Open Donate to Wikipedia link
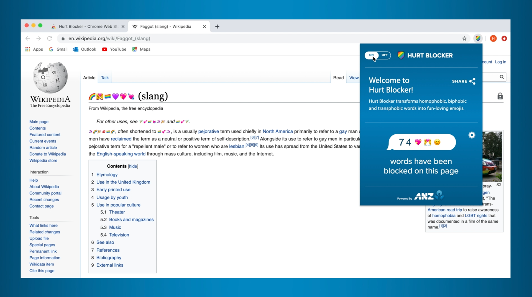 coord(48,154)
